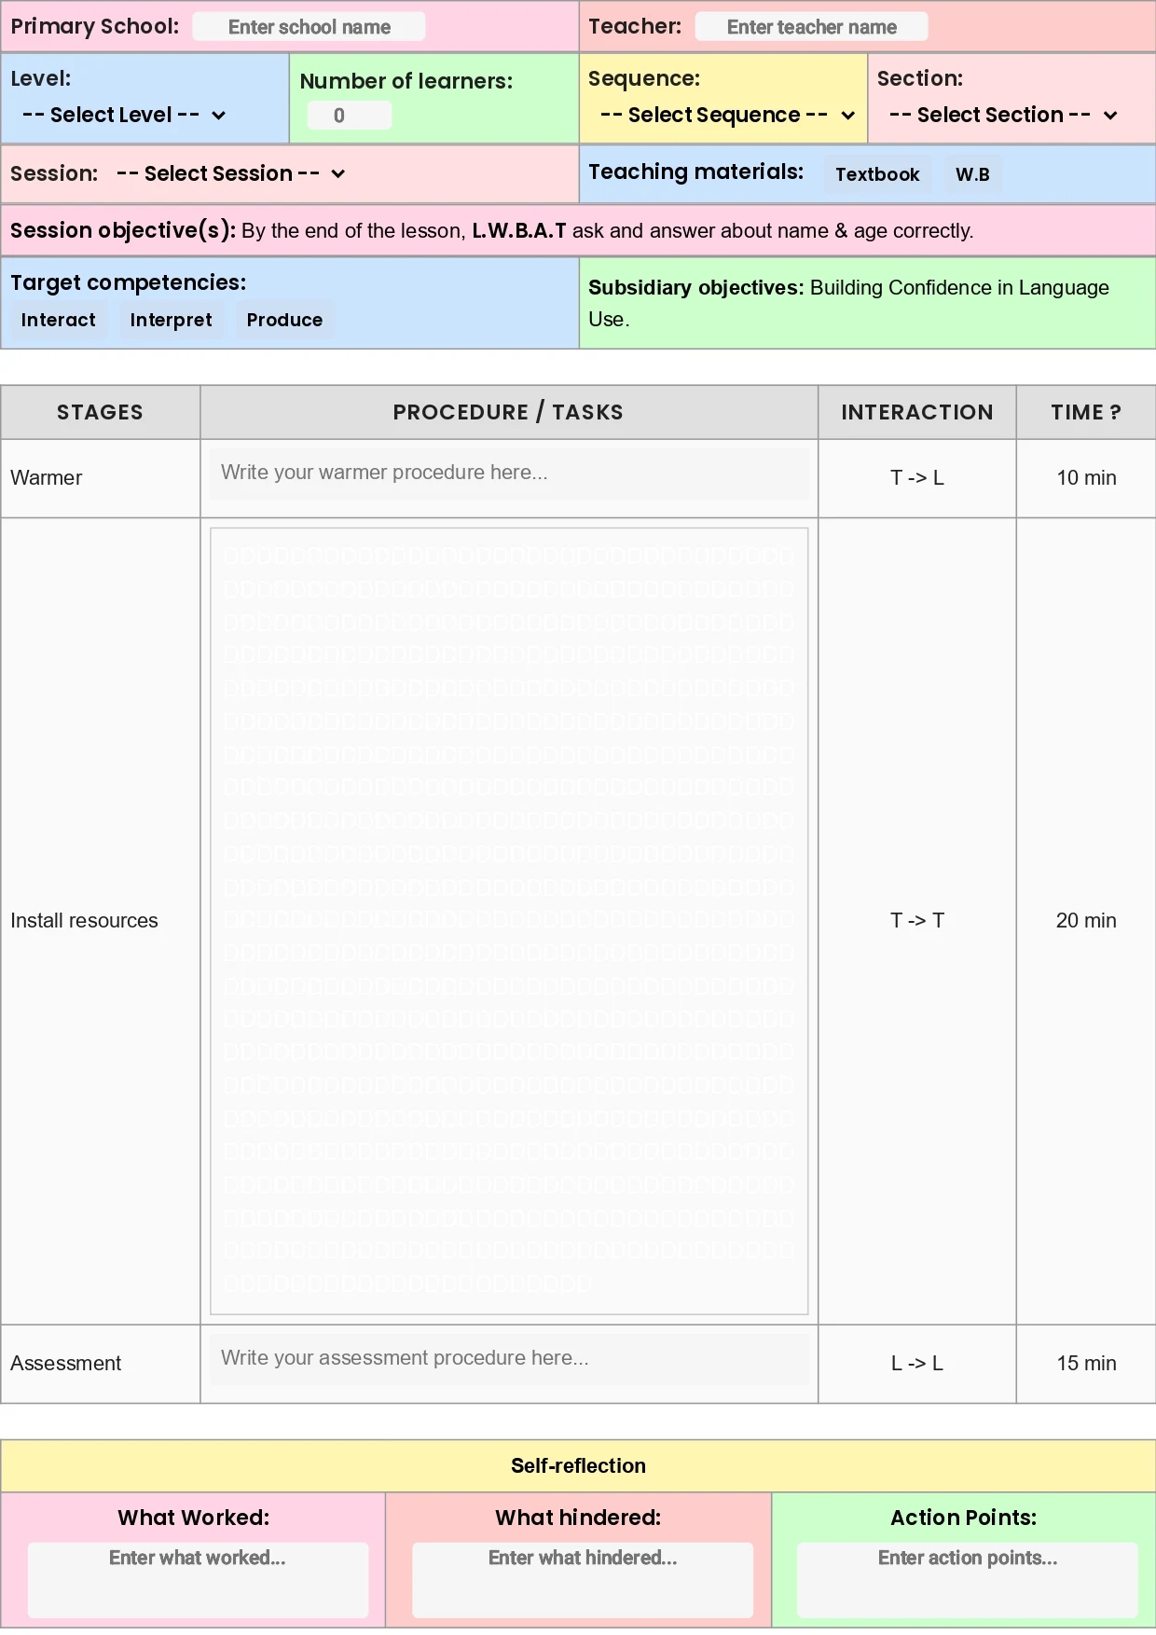Click the warmer procedure text field
Image resolution: width=1156 pixels, height=1635 pixels.
509,474
